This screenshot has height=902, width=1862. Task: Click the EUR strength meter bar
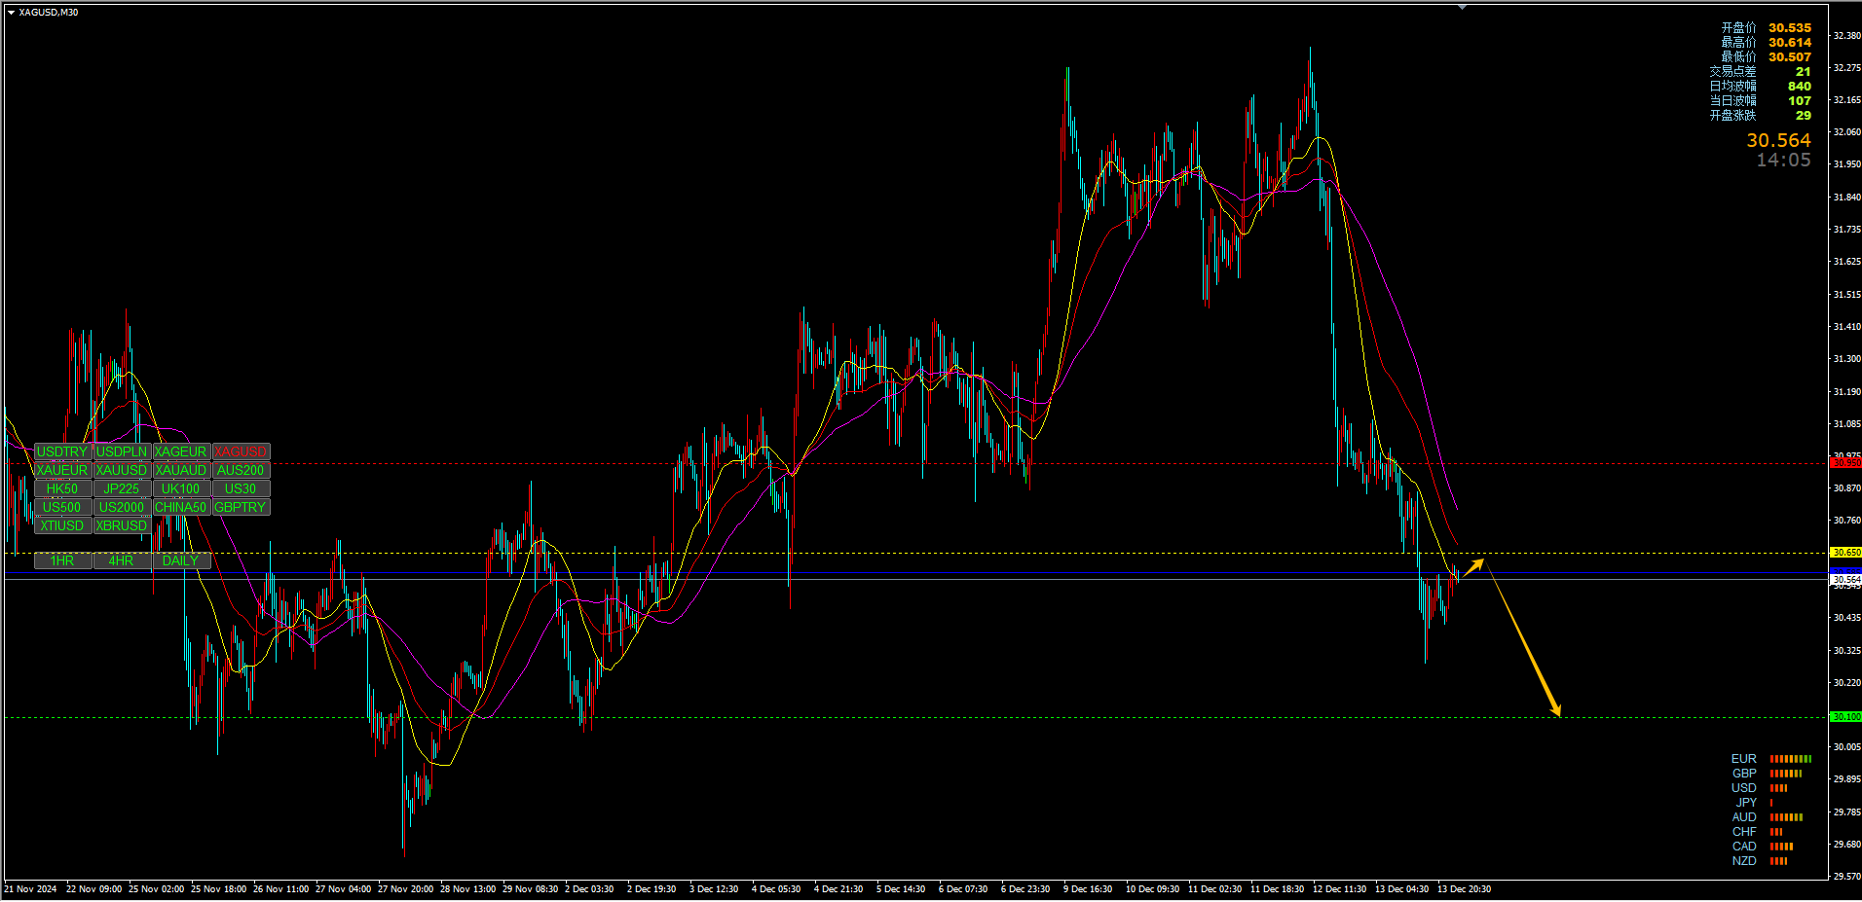[x=1791, y=759]
